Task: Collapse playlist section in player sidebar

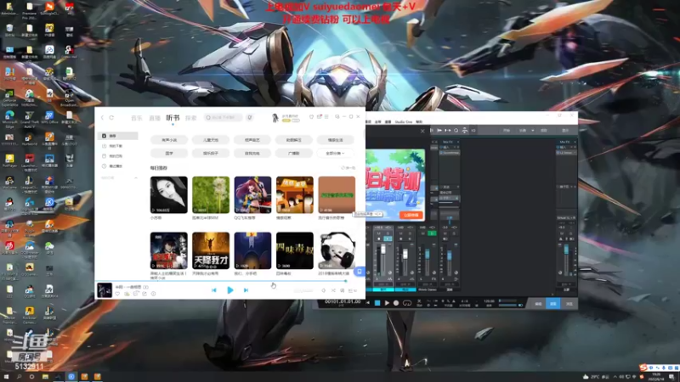Action: pos(136,178)
